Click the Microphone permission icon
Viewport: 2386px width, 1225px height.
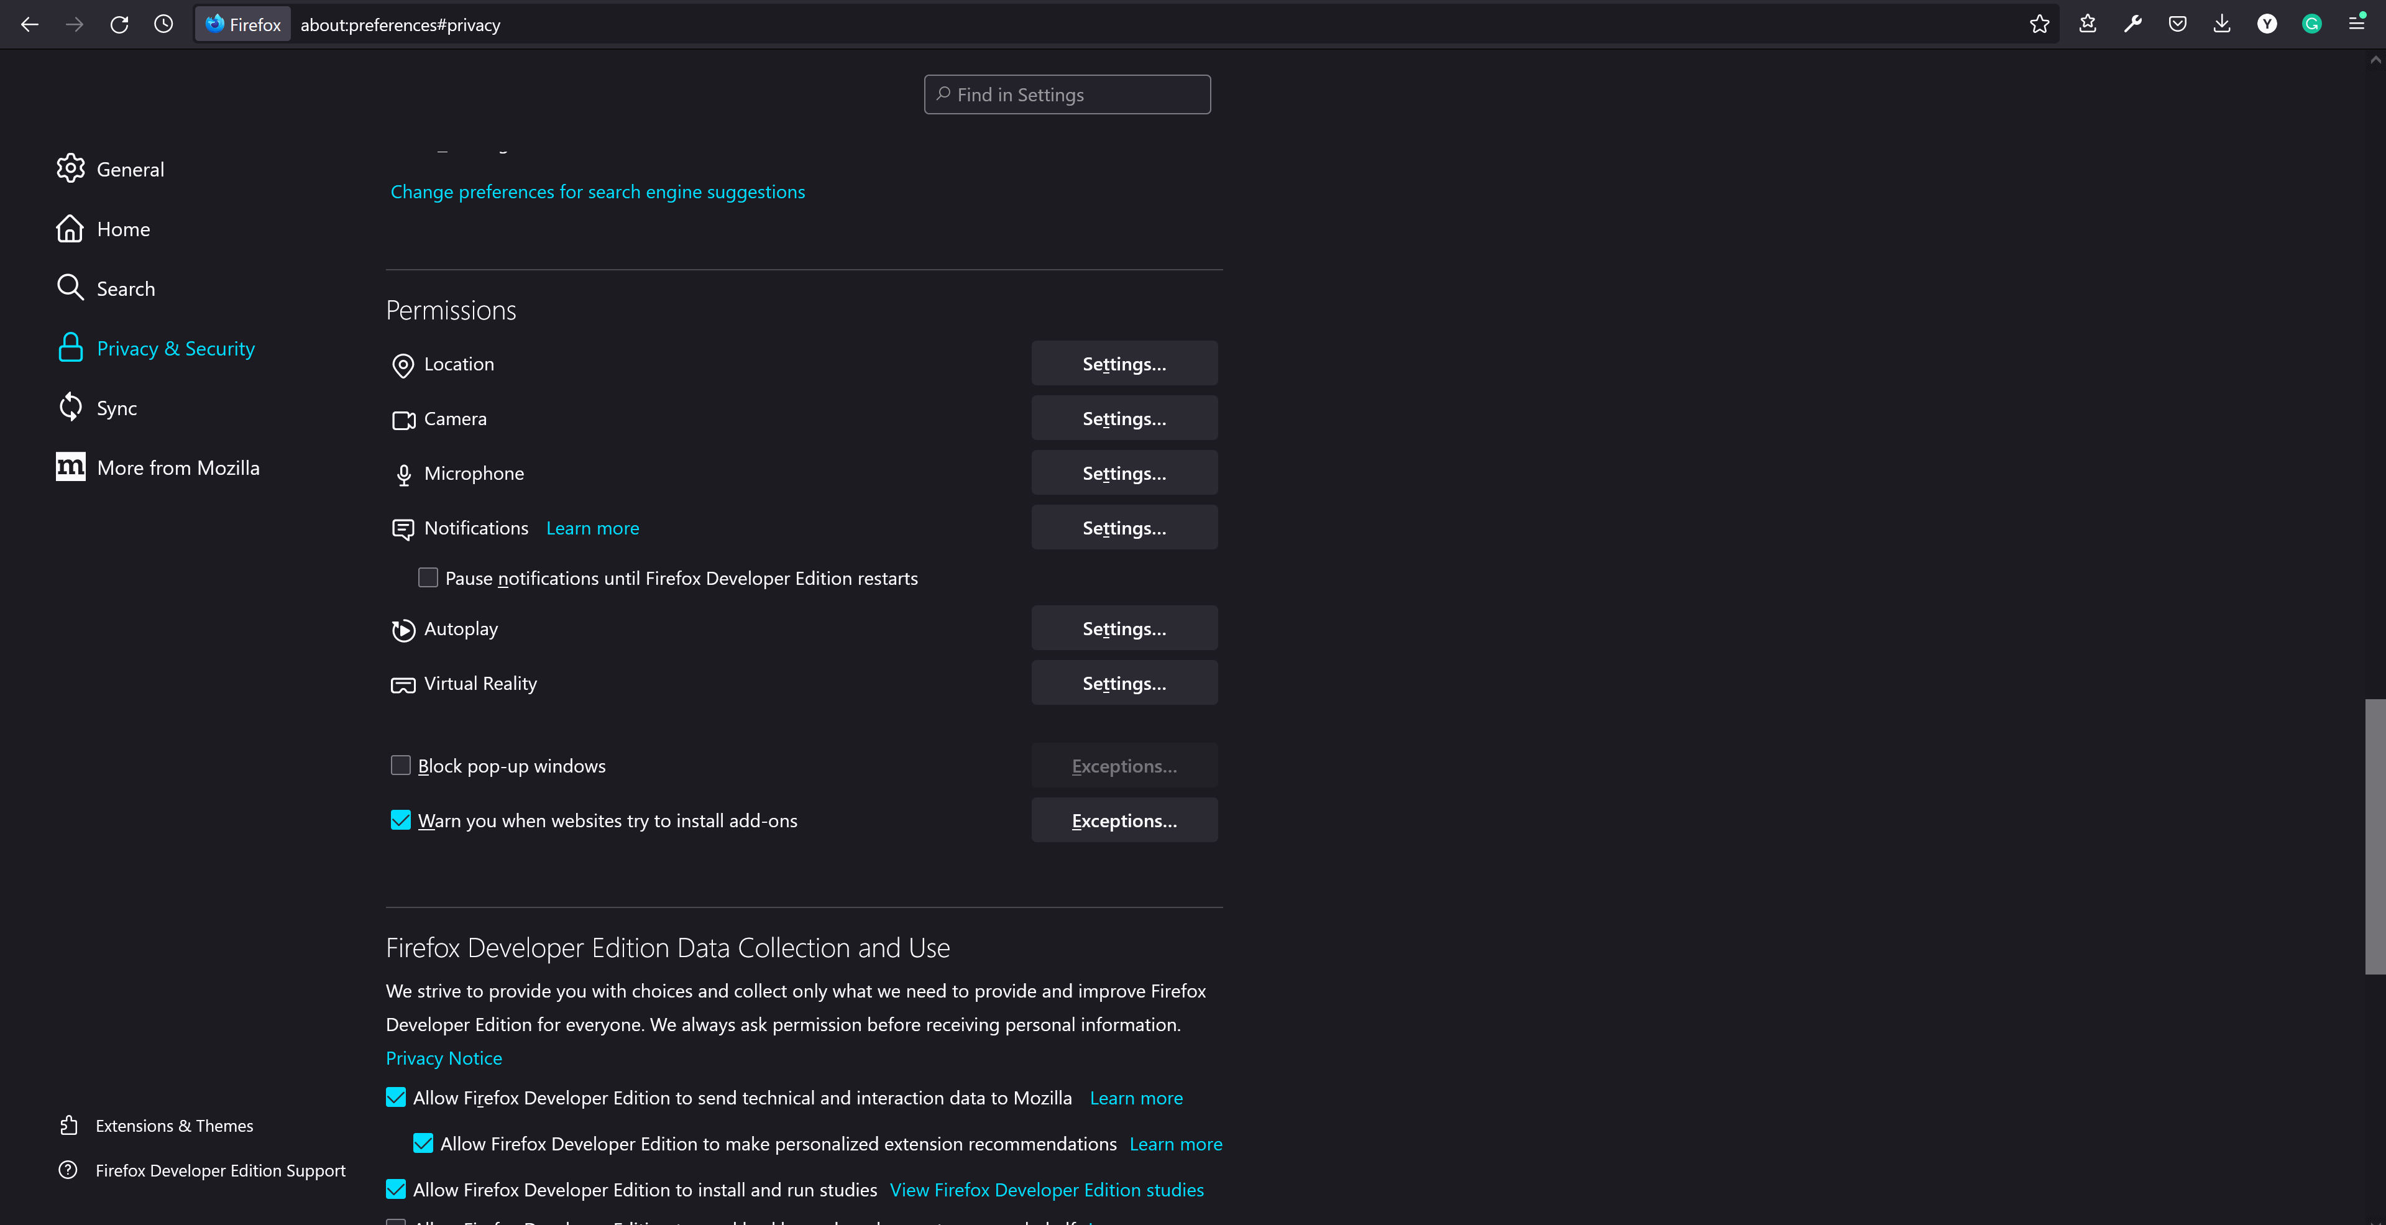pos(404,475)
